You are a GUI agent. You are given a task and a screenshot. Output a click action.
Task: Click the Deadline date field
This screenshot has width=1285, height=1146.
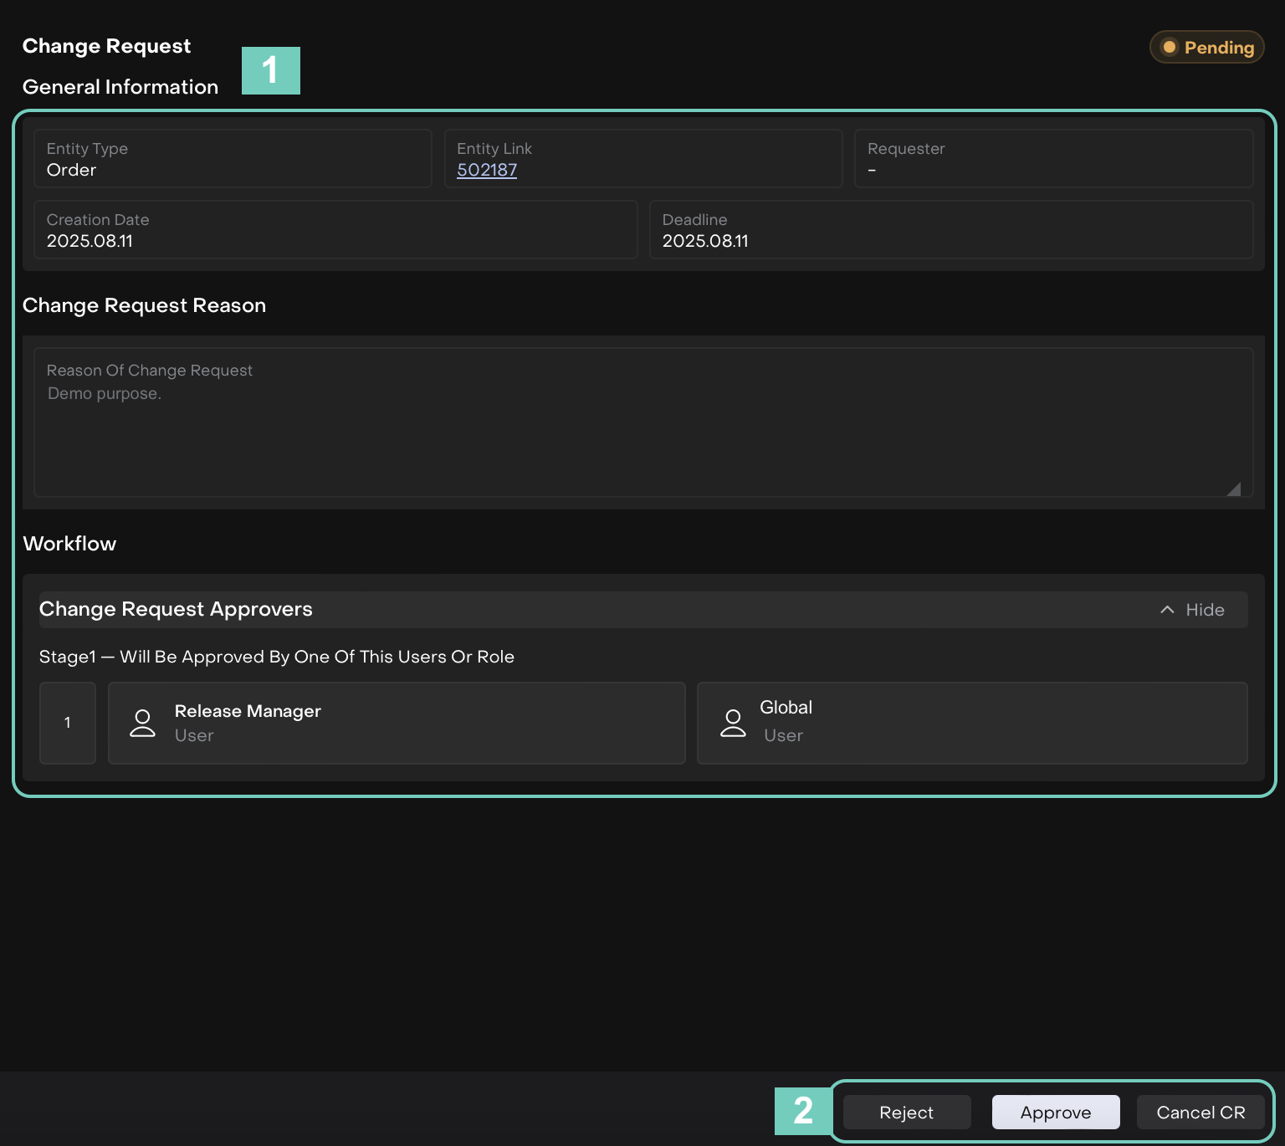[x=950, y=230]
